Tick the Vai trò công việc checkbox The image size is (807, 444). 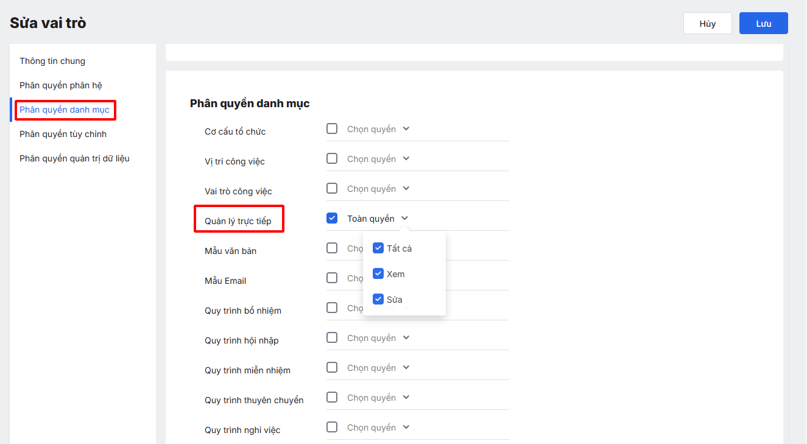coord(332,188)
